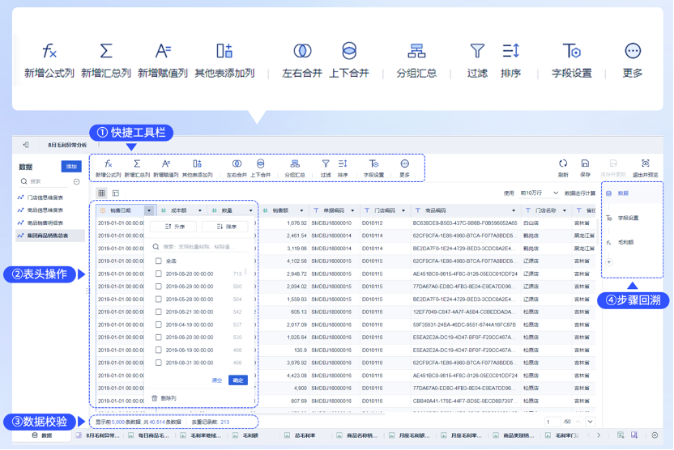This screenshot has width=674, height=450.
Task: Click 排序 sort icon in app toolbar
Action: [343, 163]
